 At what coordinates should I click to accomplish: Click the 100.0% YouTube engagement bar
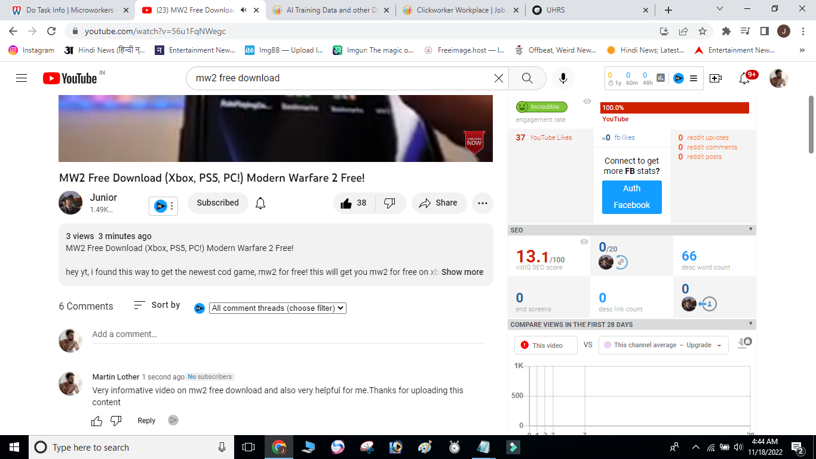(674, 108)
